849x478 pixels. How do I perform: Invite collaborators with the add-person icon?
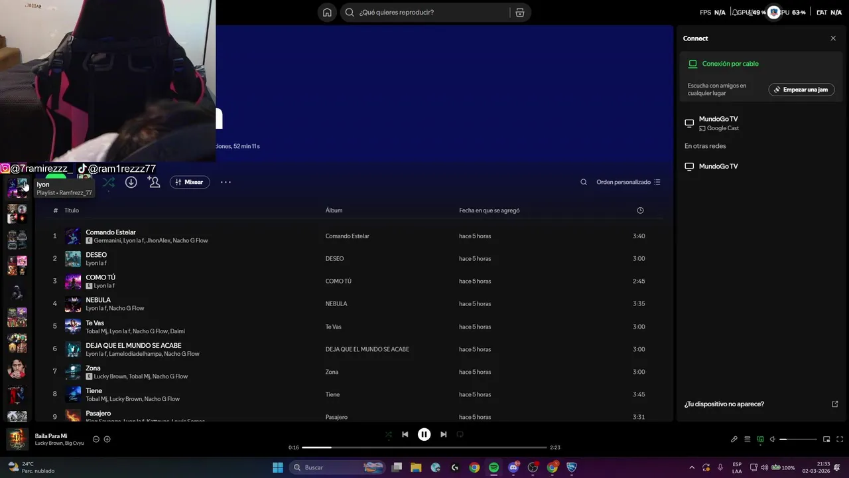pyautogui.click(x=154, y=182)
